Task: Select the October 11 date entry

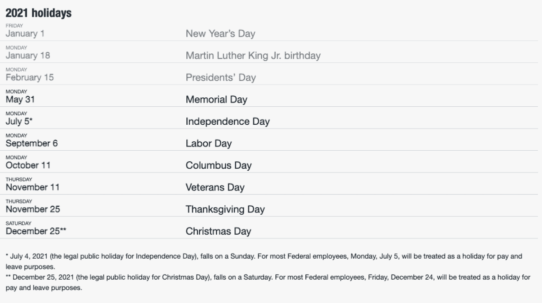Action: click(28, 165)
